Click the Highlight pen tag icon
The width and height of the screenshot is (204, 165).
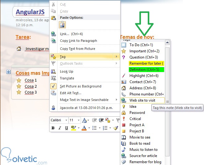[124, 76]
